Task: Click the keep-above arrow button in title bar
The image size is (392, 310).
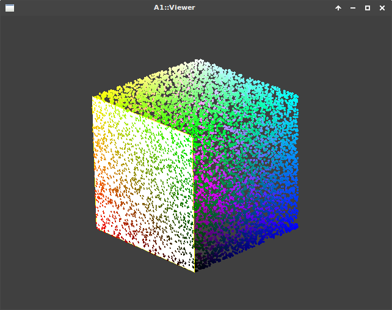Action: click(x=338, y=8)
